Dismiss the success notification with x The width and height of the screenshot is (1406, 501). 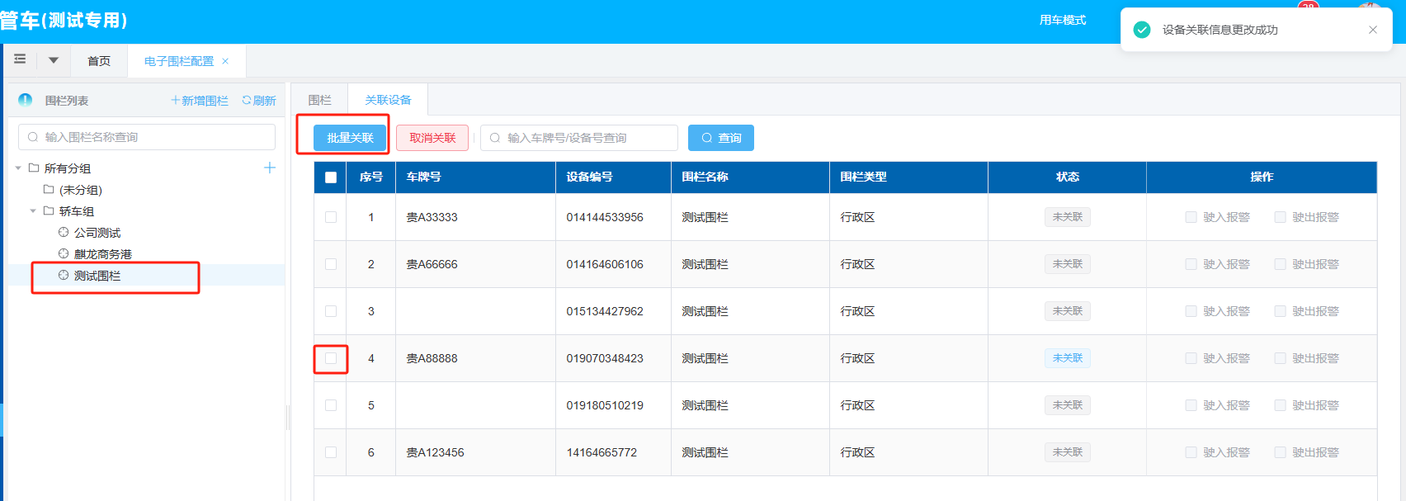pos(1373,30)
